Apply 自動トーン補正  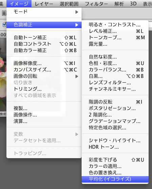click(44, 38)
